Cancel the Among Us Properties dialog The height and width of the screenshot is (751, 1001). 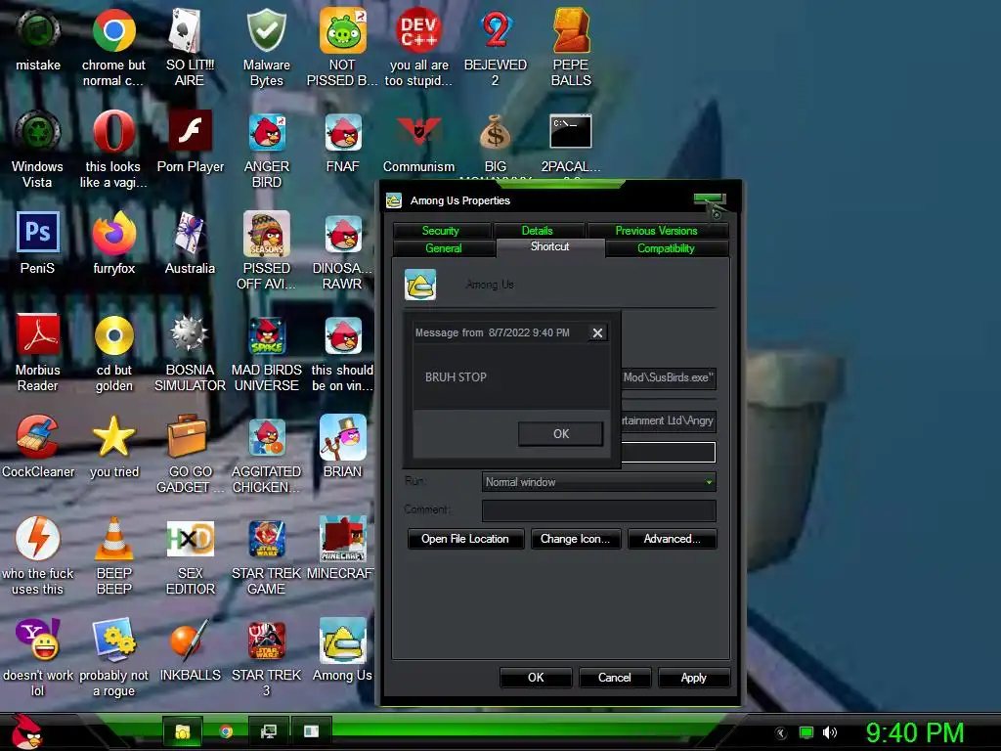click(x=615, y=679)
